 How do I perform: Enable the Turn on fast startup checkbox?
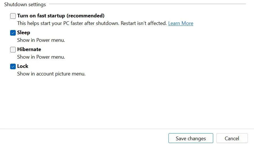coord(13,16)
